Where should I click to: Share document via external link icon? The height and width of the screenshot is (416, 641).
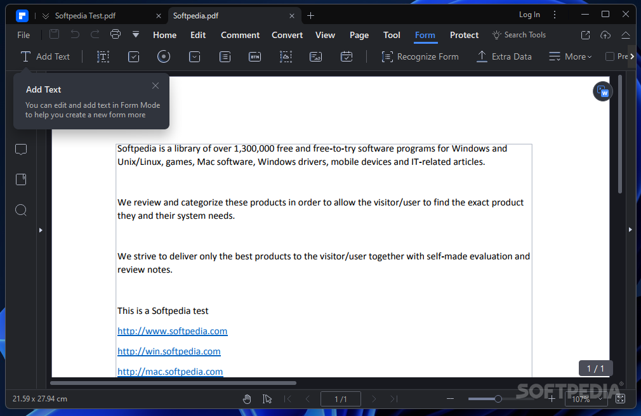(x=585, y=35)
